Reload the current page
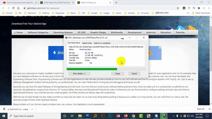Image resolution: width=212 pixels, height=119 pixels. pos(13,8)
